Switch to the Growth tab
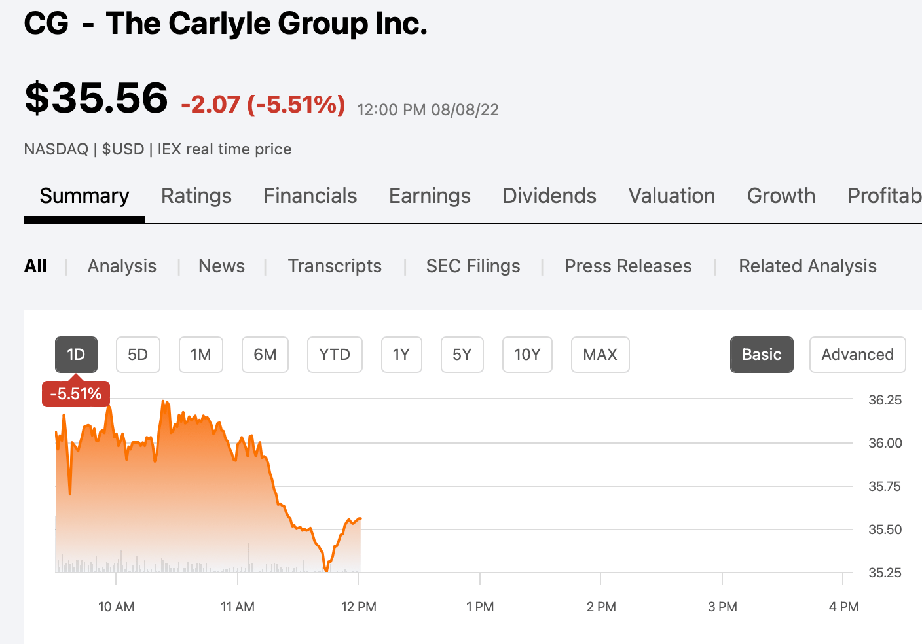922x644 pixels. (781, 196)
